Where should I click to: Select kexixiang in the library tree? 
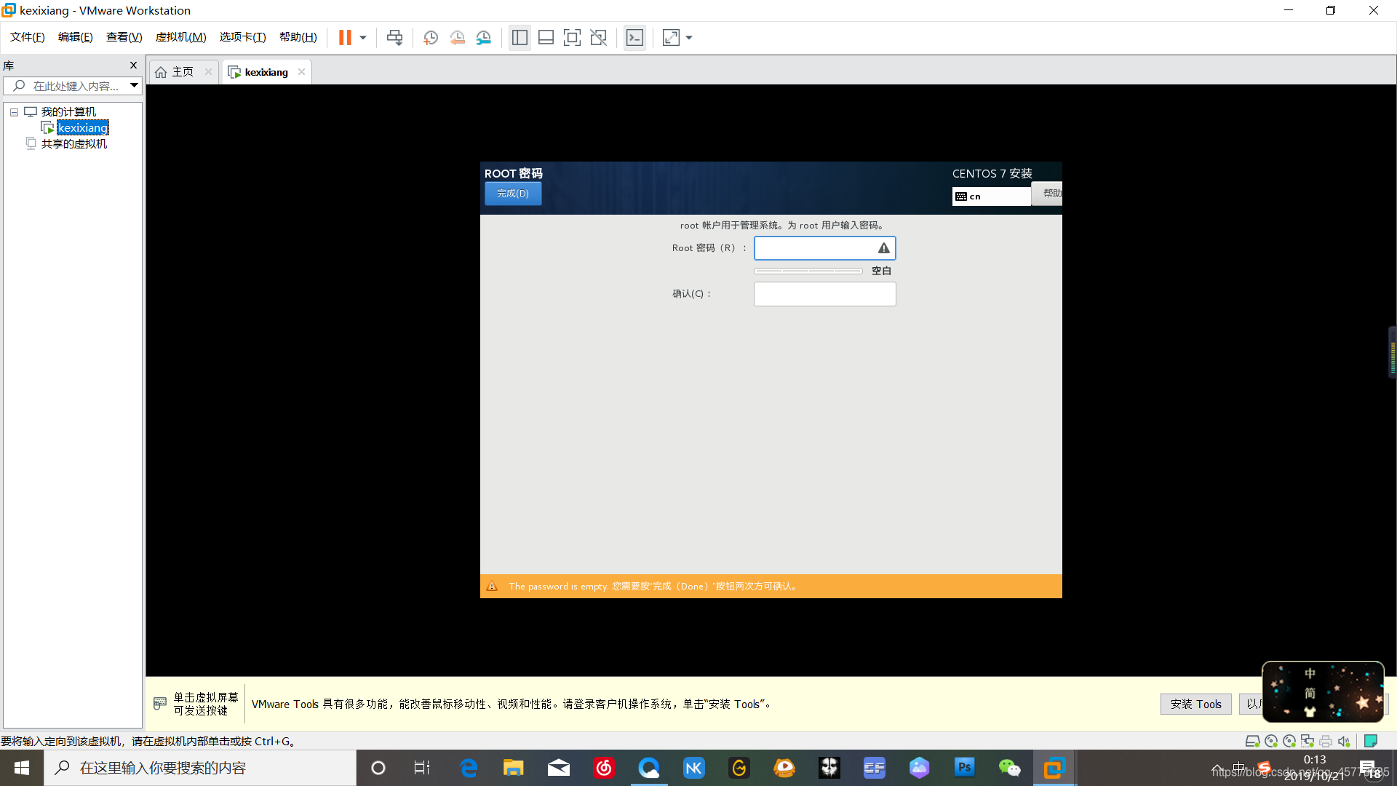click(x=83, y=128)
